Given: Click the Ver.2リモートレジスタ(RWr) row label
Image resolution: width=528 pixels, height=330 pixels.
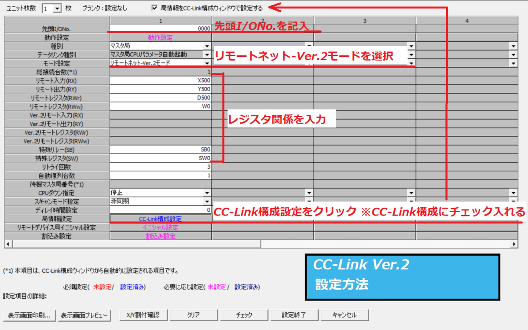Looking at the screenshot, I should pyautogui.click(x=57, y=132).
